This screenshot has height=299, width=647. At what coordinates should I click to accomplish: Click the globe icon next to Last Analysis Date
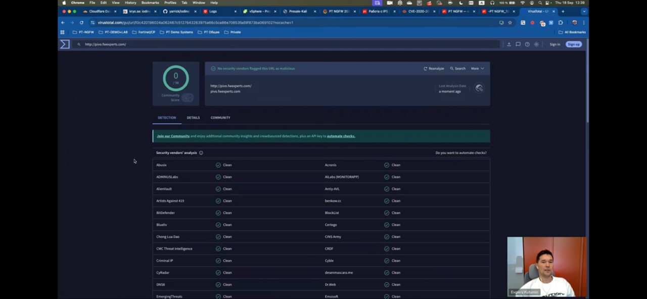[479, 88]
